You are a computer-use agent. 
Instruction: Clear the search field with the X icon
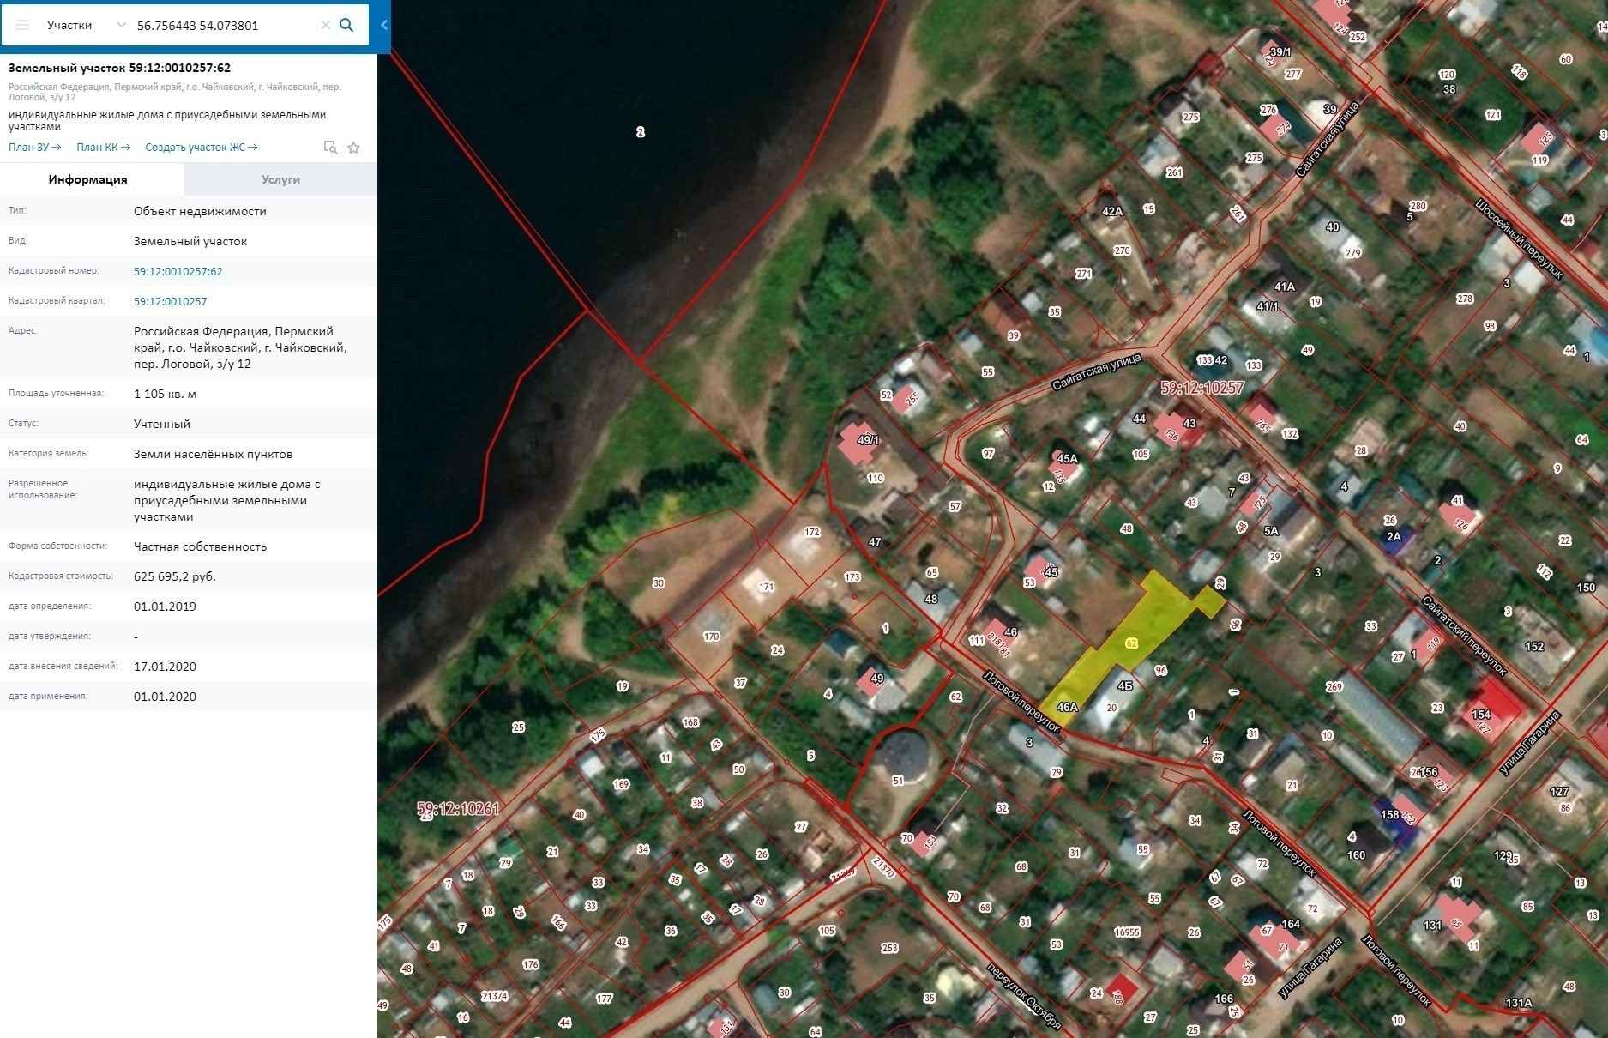326,26
